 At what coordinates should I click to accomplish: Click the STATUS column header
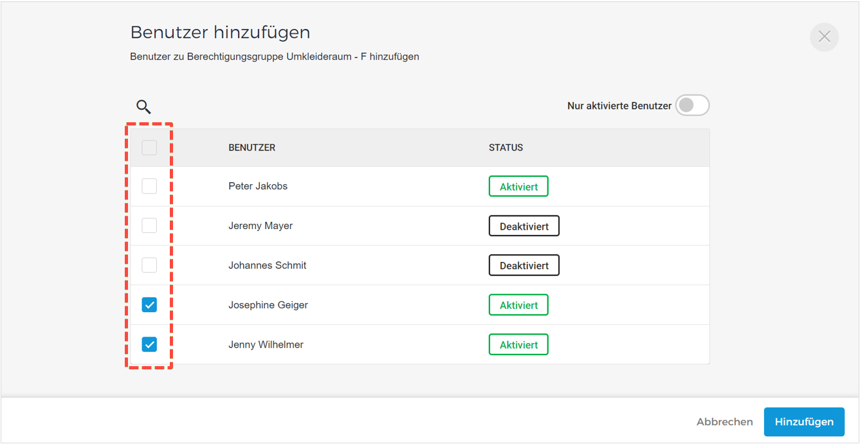506,148
